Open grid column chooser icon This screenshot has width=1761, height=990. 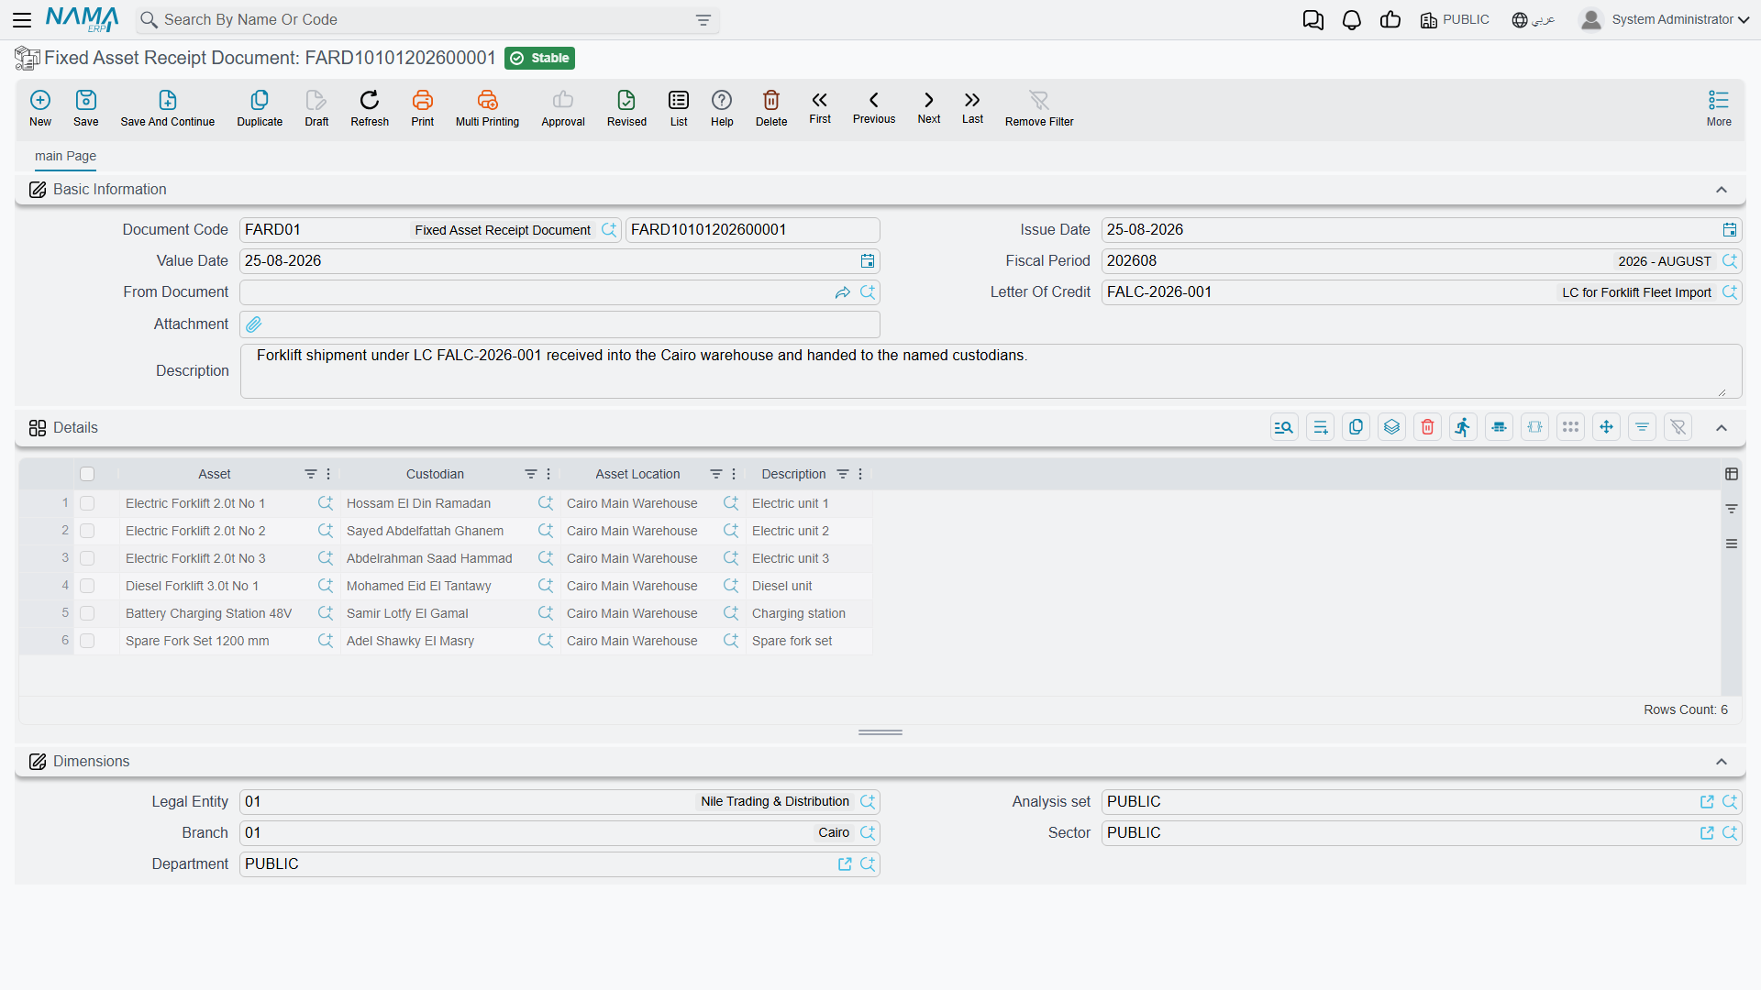coord(1732,474)
